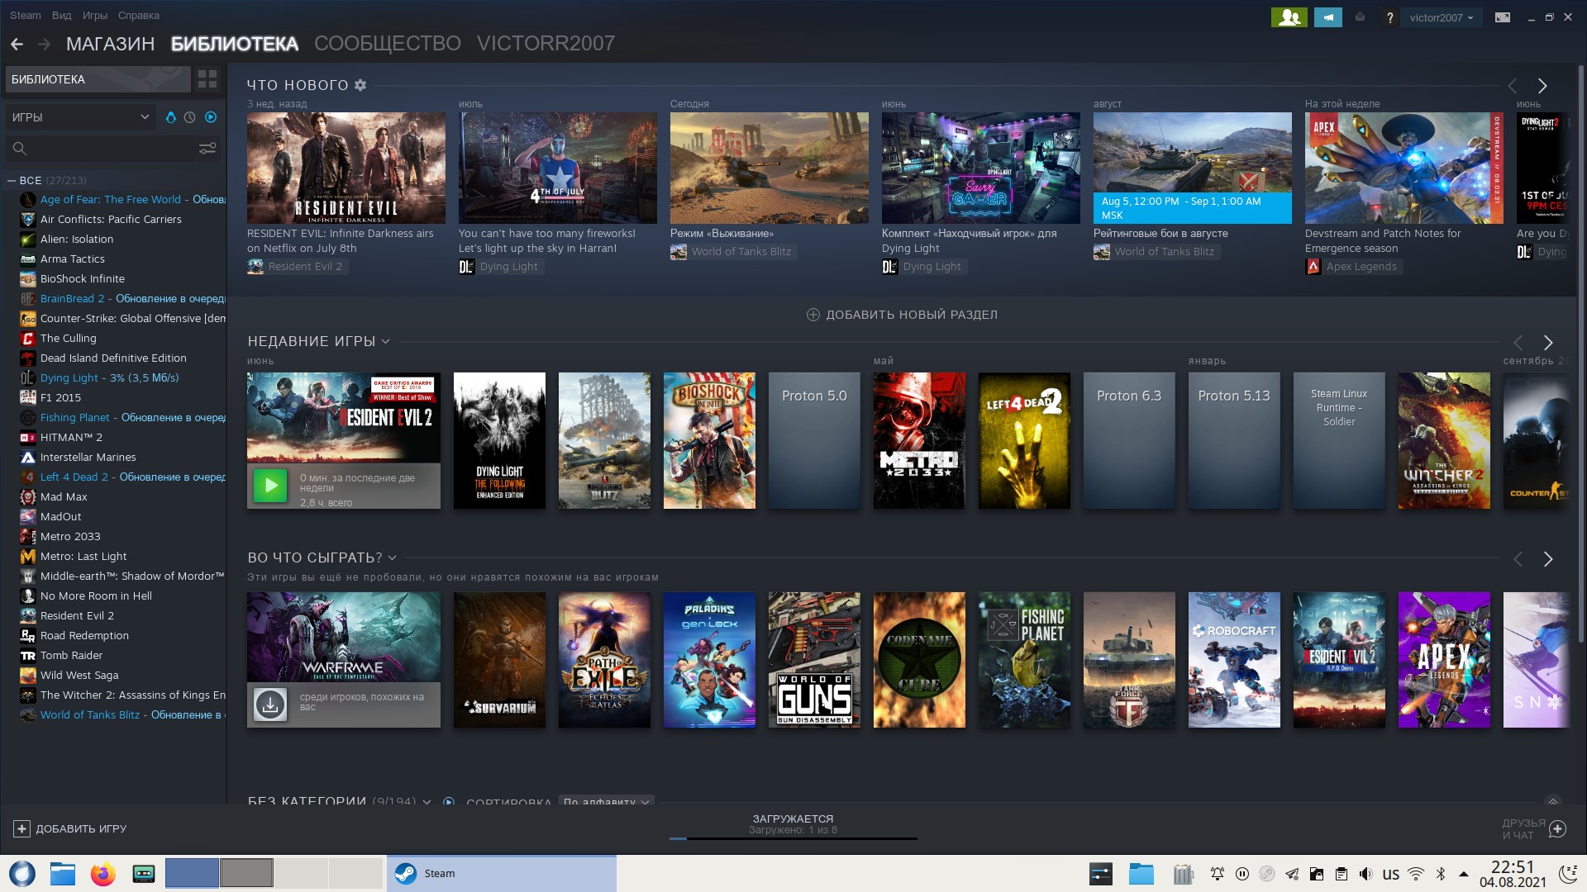Open Firefox from the taskbar

102,874
